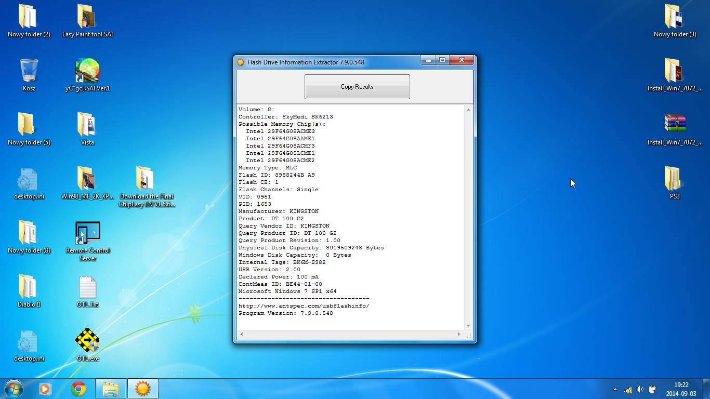Open the network connections tray icon
710x399 pixels.
point(628,389)
